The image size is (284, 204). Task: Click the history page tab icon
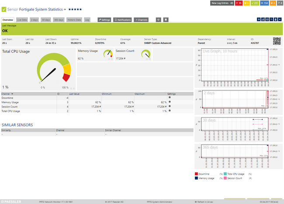coord(166,20)
